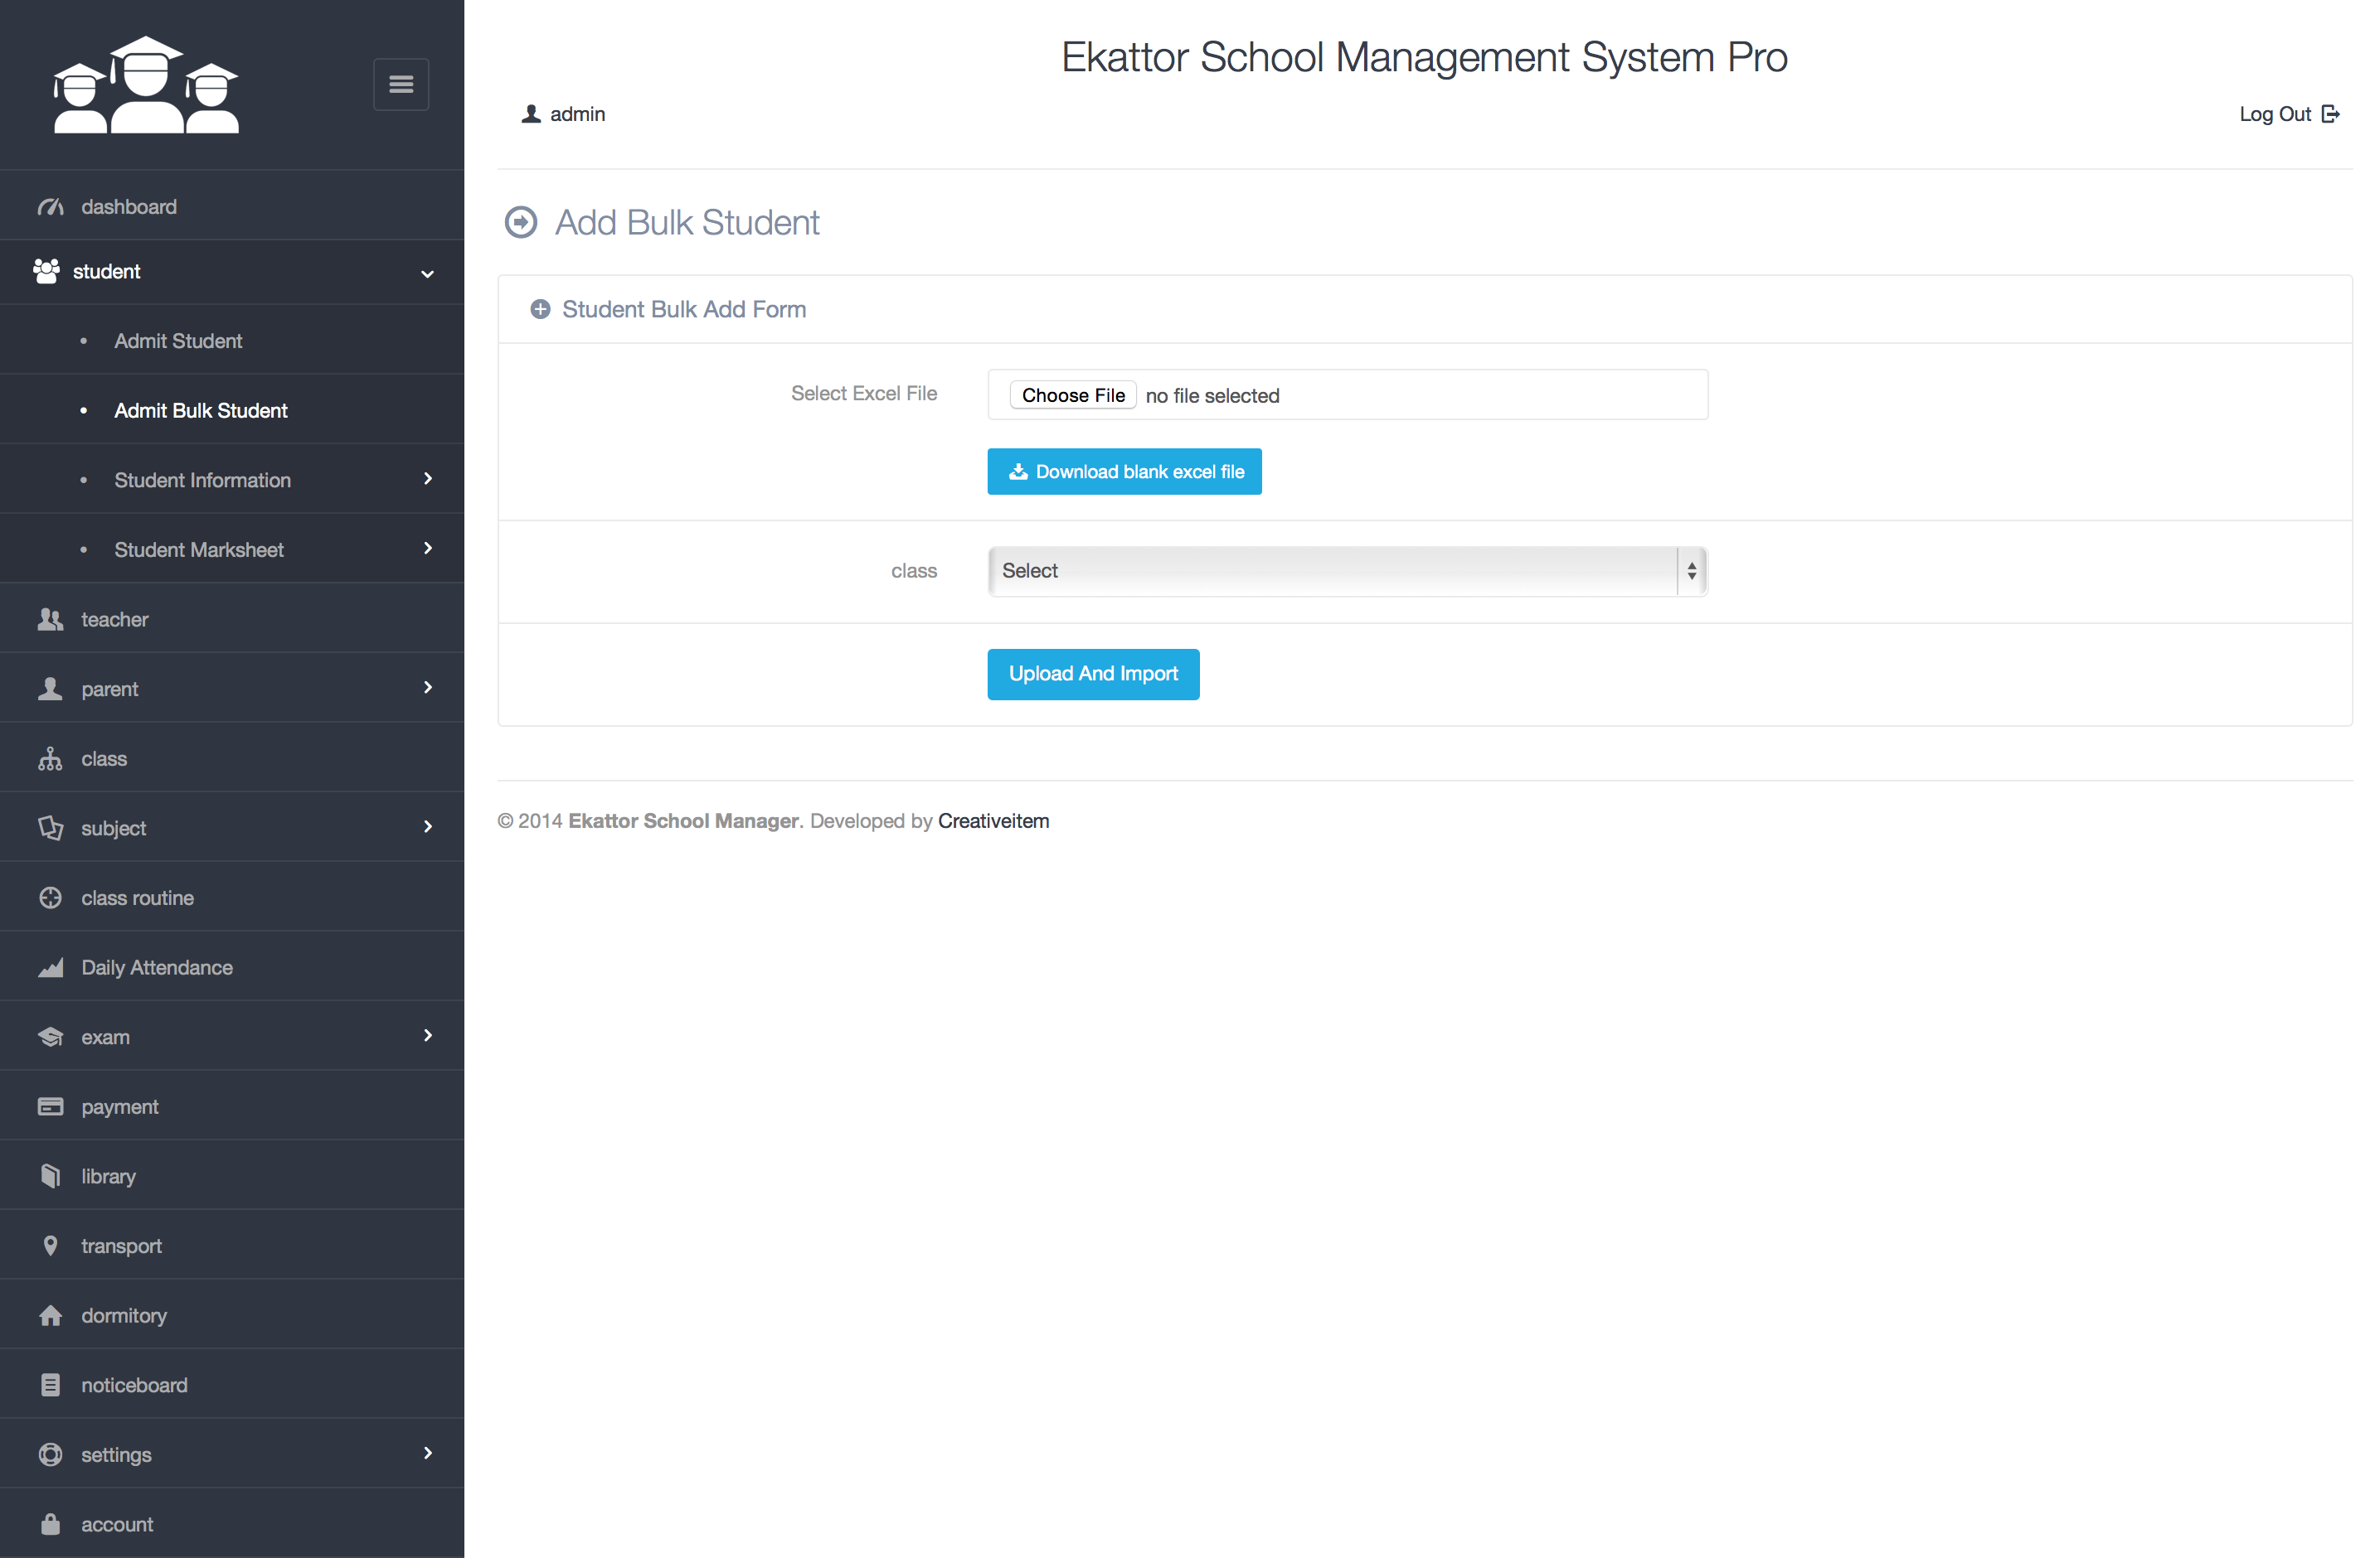The height and width of the screenshot is (1558, 2380).
Task: Click the library book icon
Action: point(50,1176)
